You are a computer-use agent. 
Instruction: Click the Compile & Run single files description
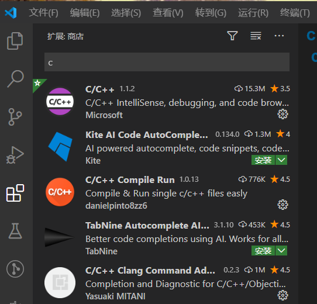pos(166,194)
